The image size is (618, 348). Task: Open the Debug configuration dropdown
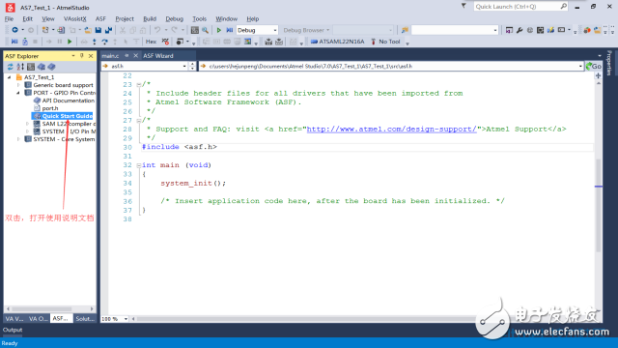pyautogui.click(x=274, y=30)
